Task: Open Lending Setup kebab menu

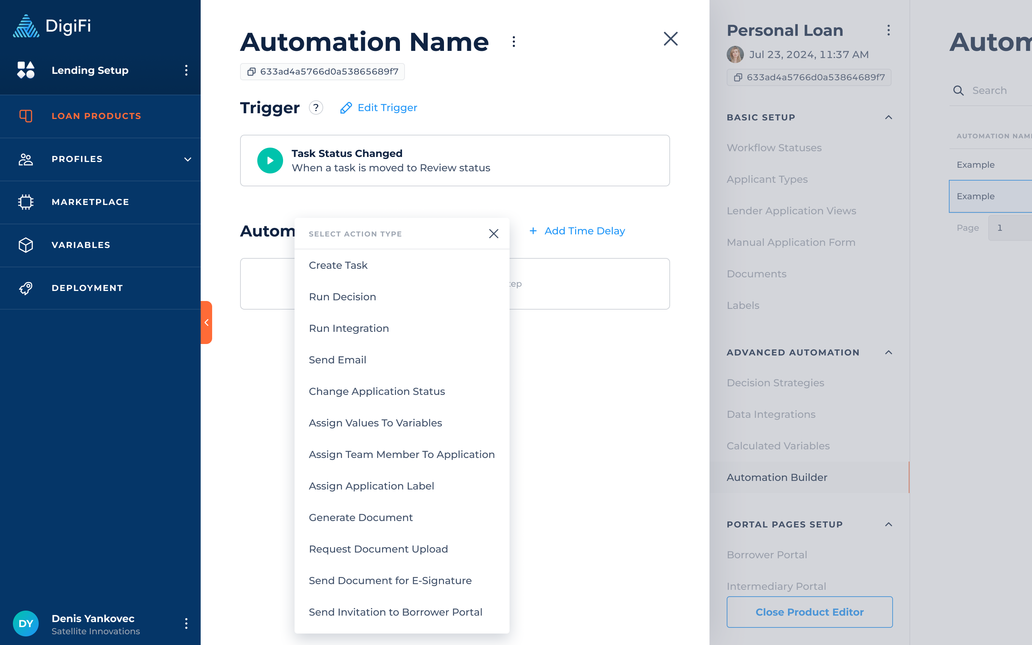Action: [x=186, y=70]
